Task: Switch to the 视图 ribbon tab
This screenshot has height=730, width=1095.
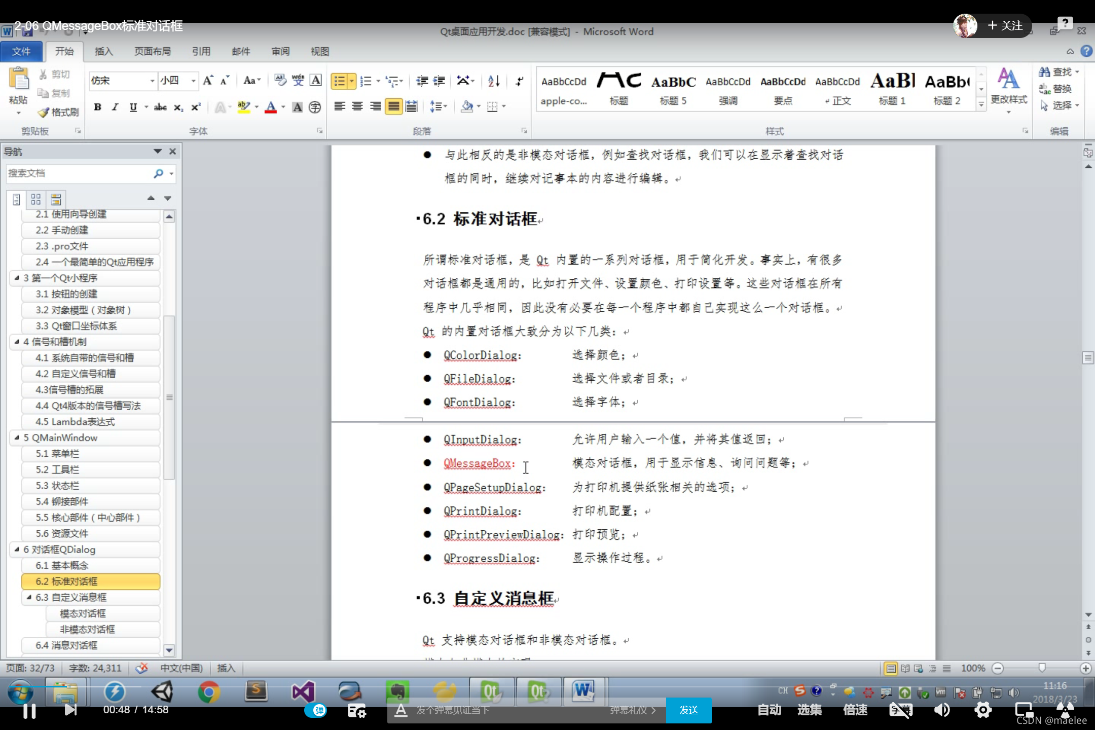Action: (x=320, y=51)
